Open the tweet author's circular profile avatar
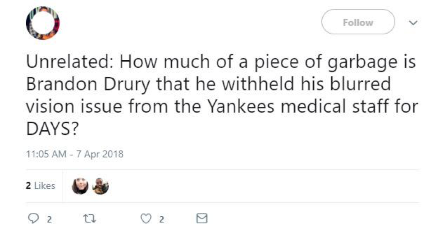The width and height of the screenshot is (439, 237). point(43,24)
